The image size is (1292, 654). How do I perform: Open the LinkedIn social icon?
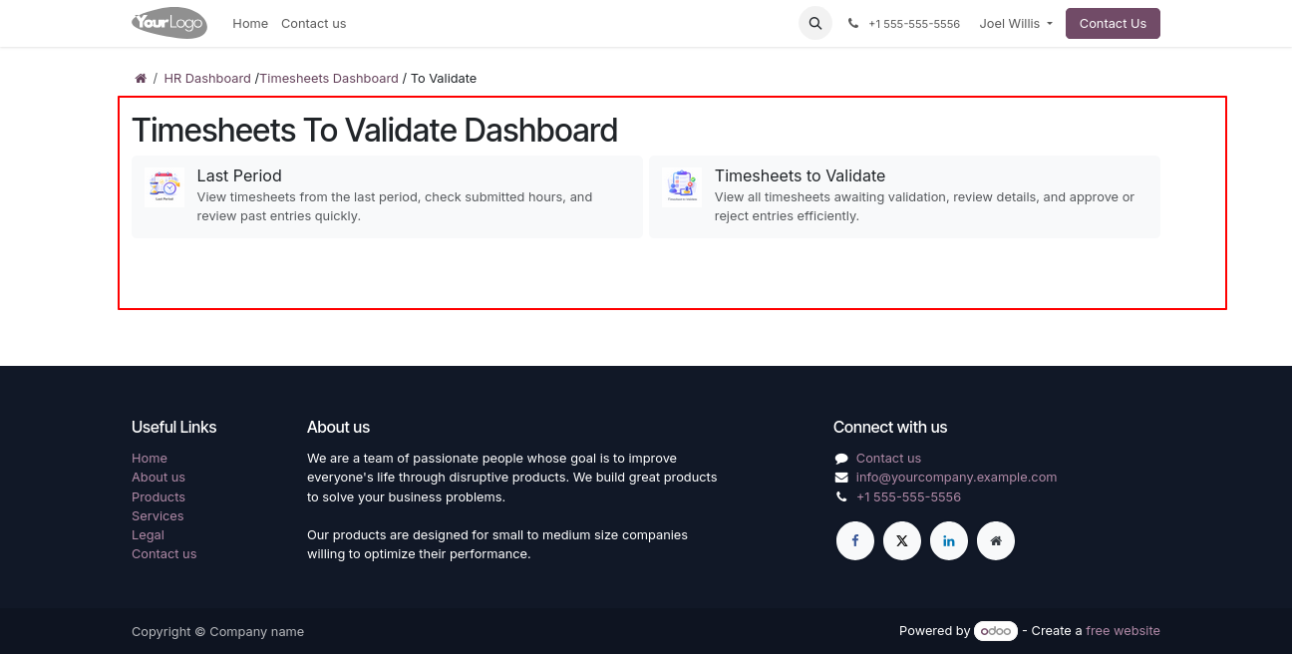[x=949, y=541]
